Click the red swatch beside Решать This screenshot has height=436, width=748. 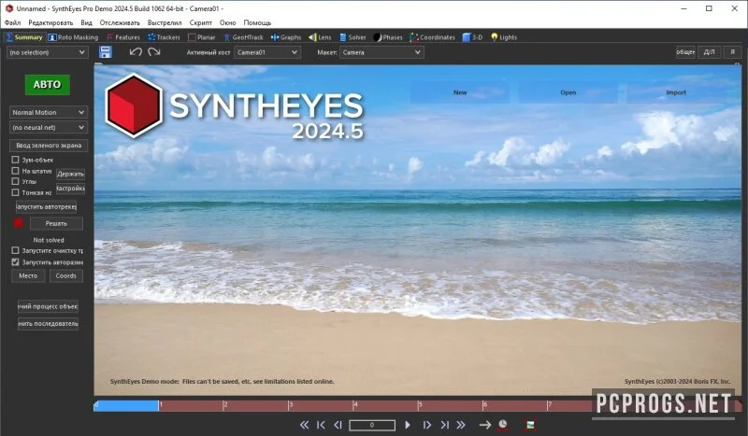tap(18, 223)
